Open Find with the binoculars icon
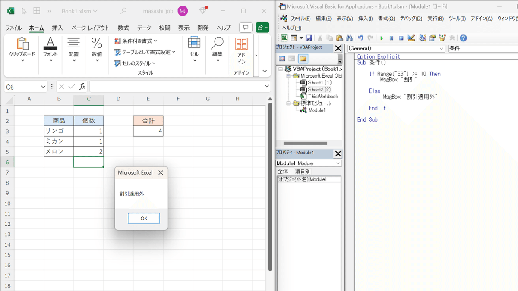 click(349, 38)
